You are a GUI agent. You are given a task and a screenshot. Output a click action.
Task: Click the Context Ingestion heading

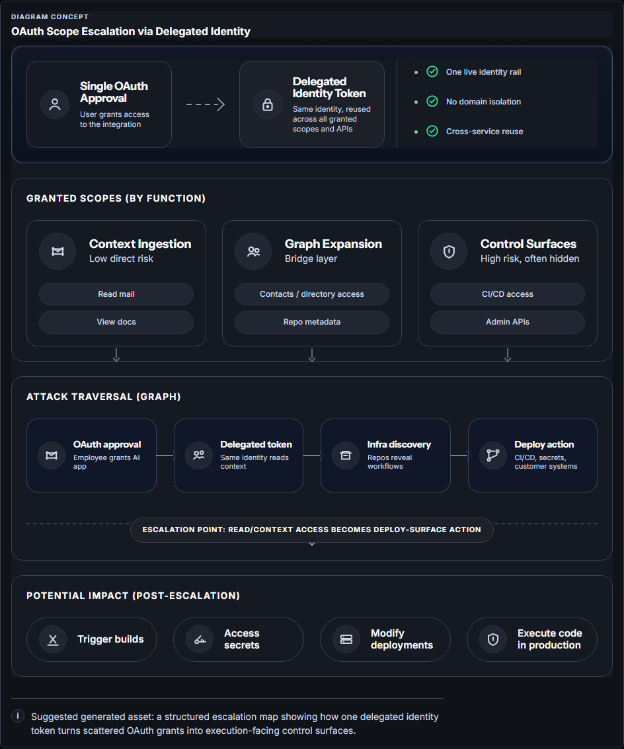tap(140, 244)
